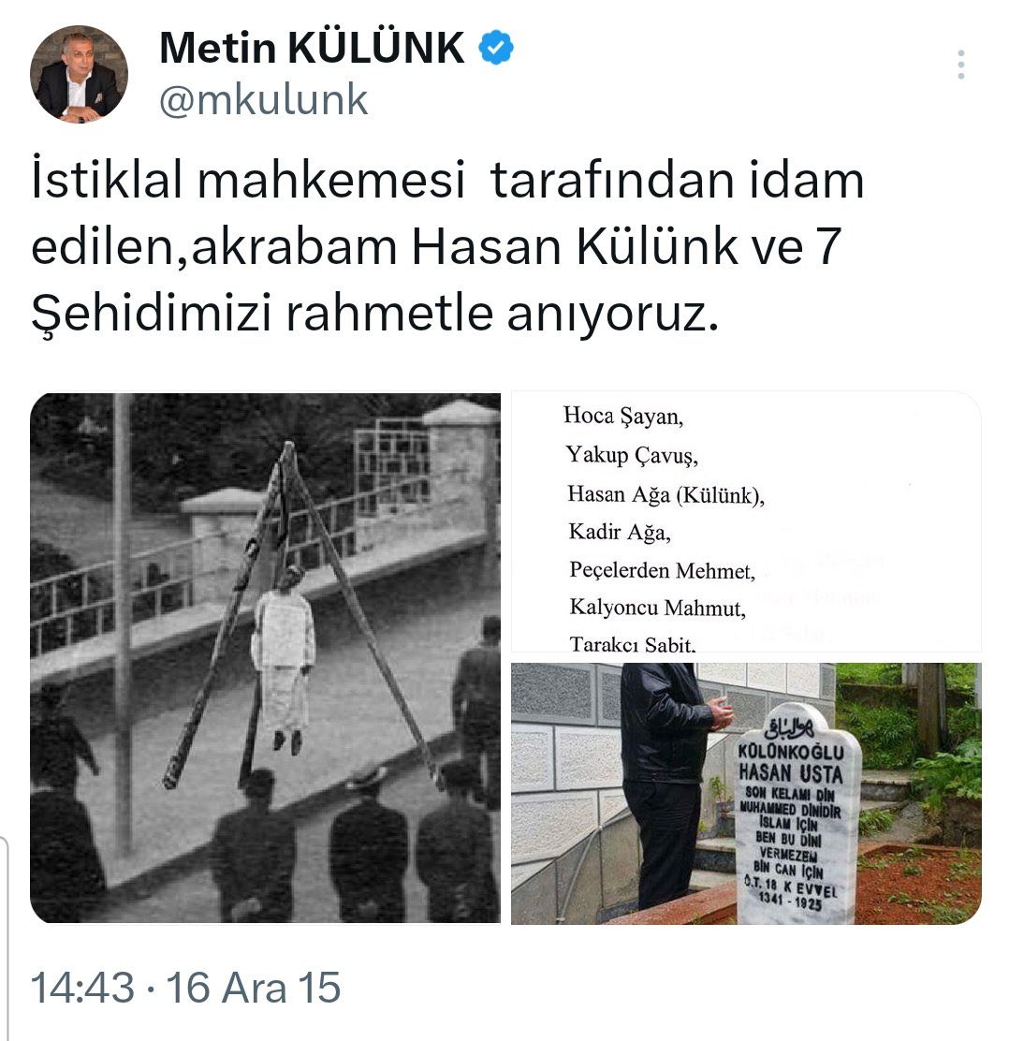
Task: Click the Hoca Şayan name in list
Action: 623,416
